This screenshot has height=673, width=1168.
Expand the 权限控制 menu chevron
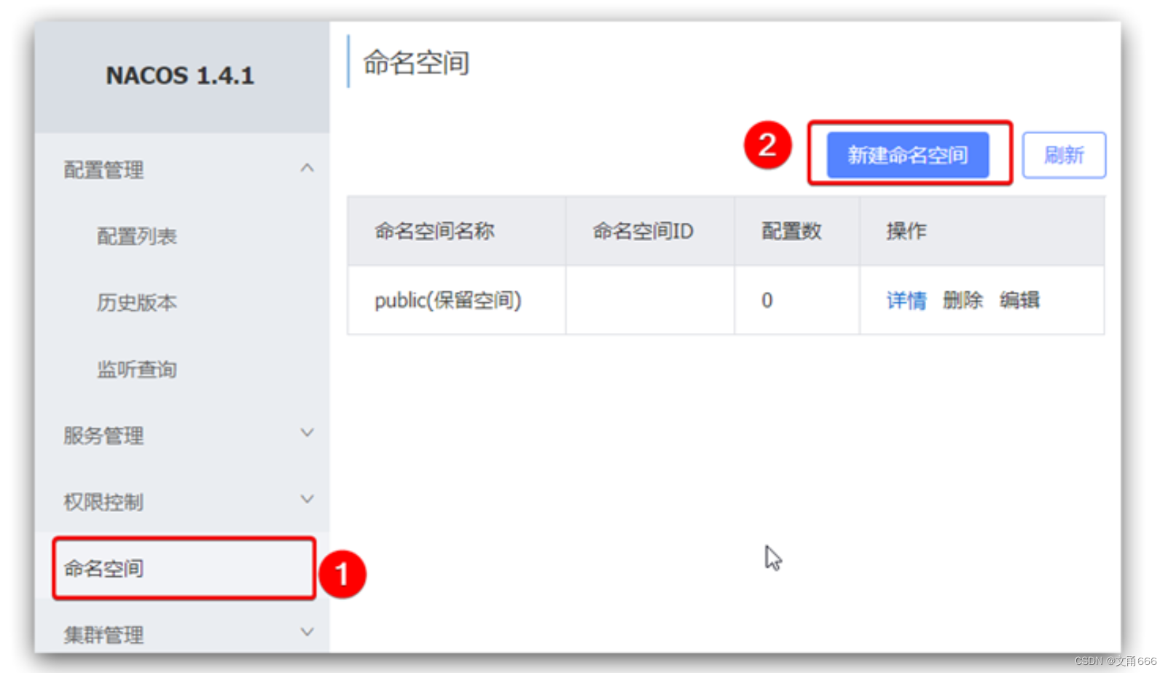point(307,499)
